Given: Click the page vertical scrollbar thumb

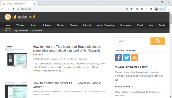Looking at the screenshot, I should pyautogui.click(x=171, y=19).
